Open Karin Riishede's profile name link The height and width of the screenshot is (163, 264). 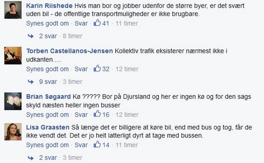[x=49, y=6]
